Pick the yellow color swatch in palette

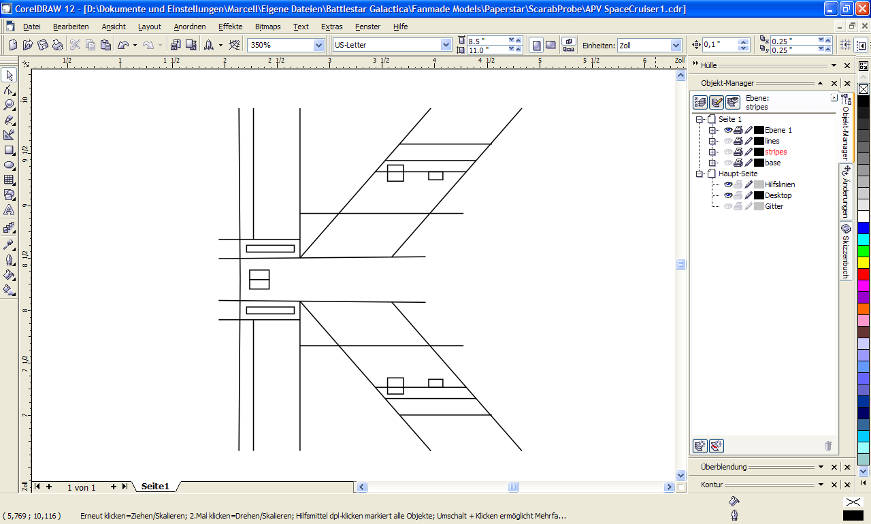click(864, 263)
